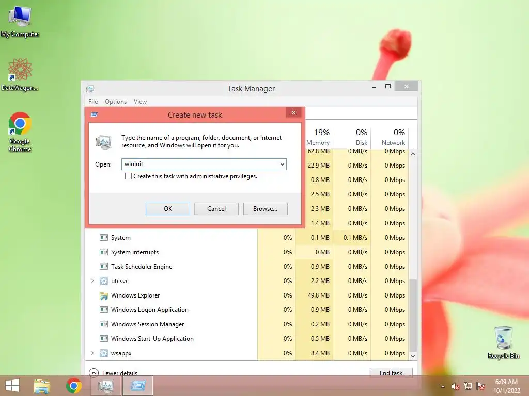Click the System interrupts process icon
529x396 pixels.
pos(103,252)
